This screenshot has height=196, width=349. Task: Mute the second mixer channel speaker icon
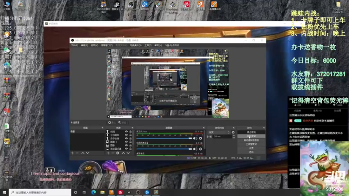point(195,149)
